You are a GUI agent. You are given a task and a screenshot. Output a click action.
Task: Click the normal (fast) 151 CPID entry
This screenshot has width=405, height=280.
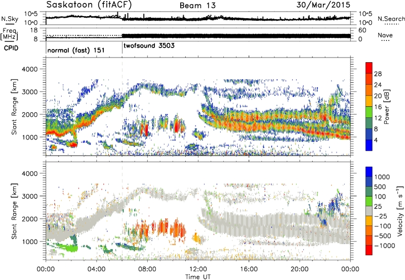tap(76, 50)
